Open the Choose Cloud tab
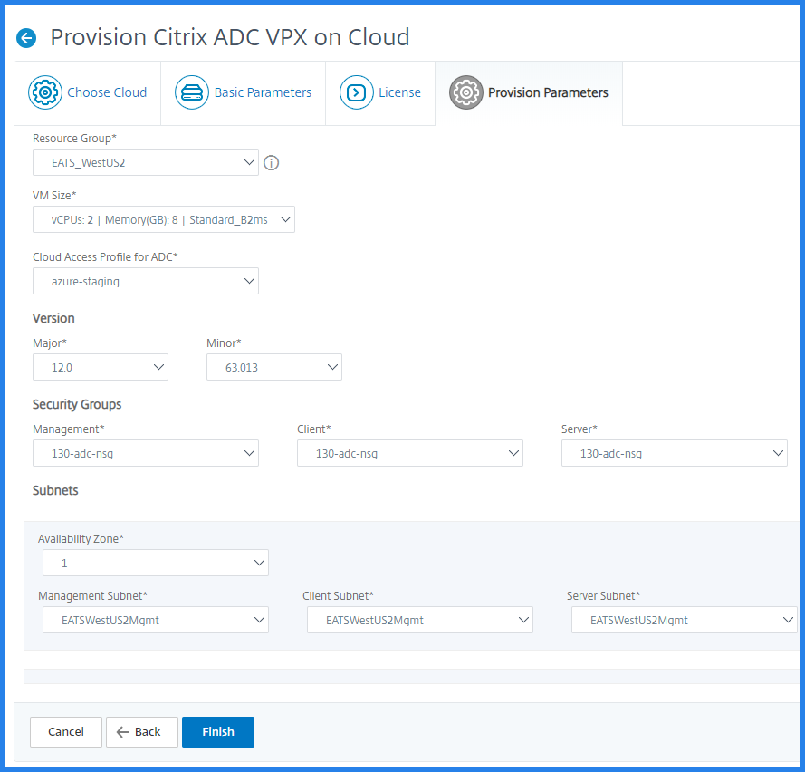 coord(88,93)
